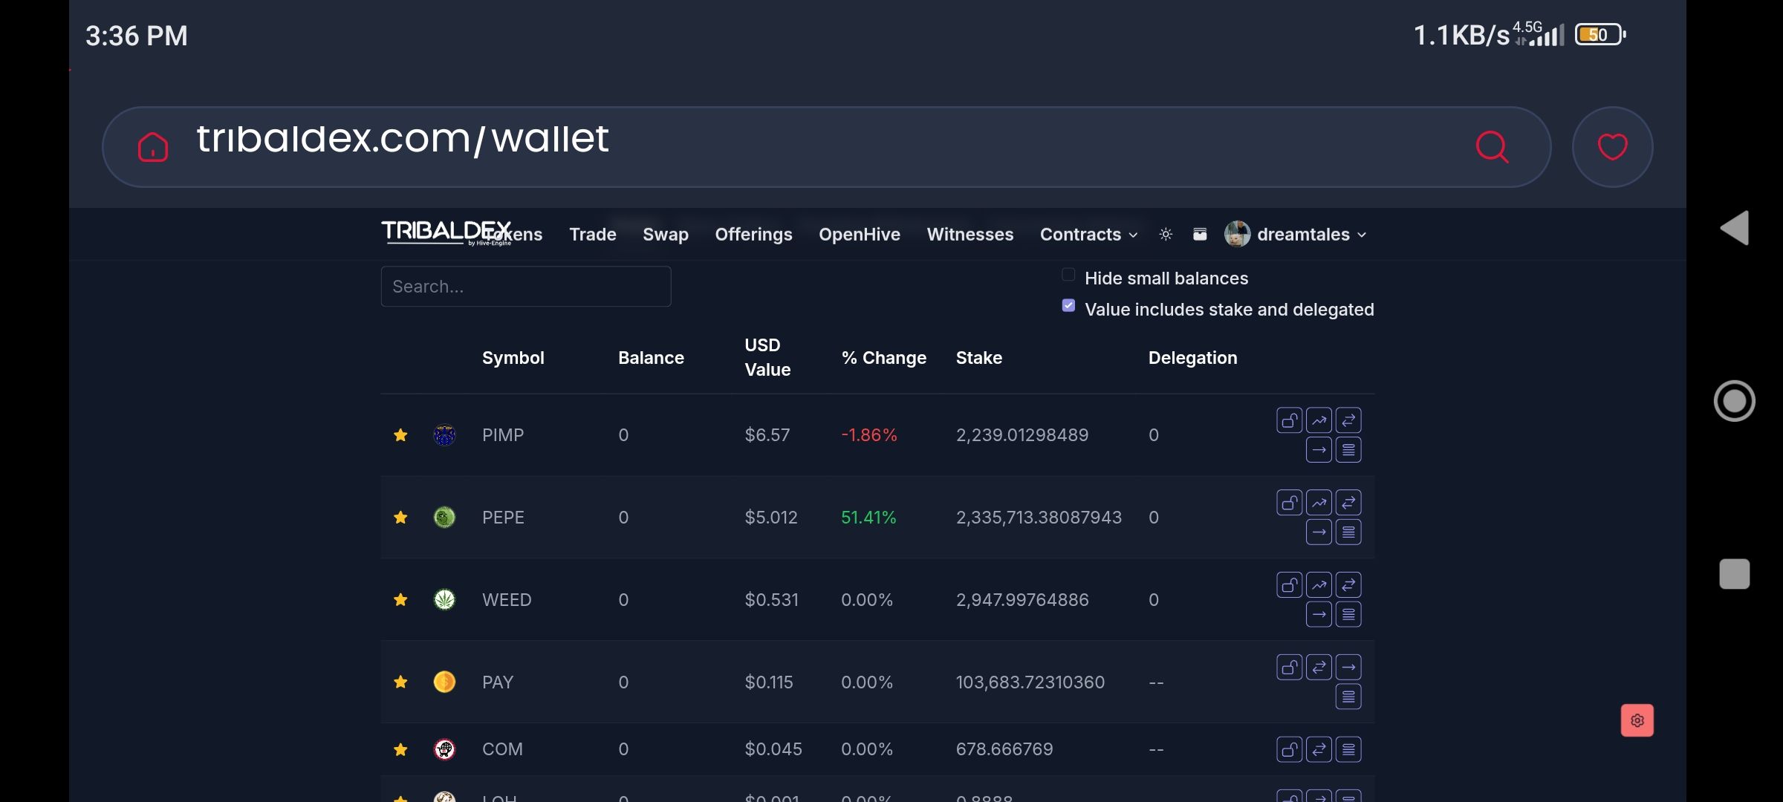Open the wallet icon in the navbar

tap(1200, 234)
